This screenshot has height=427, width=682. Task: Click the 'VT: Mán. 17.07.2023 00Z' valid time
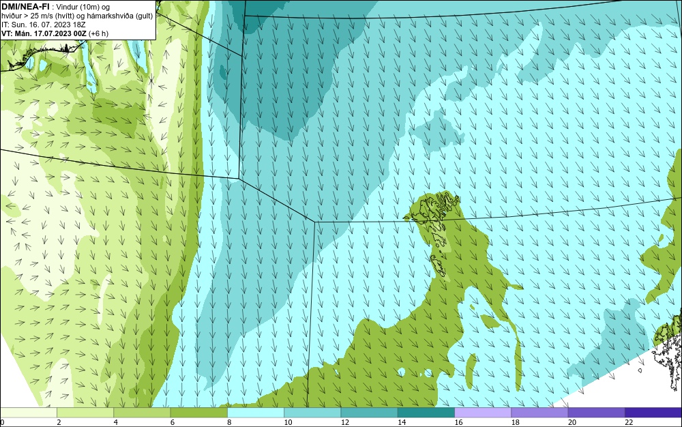tap(44, 33)
